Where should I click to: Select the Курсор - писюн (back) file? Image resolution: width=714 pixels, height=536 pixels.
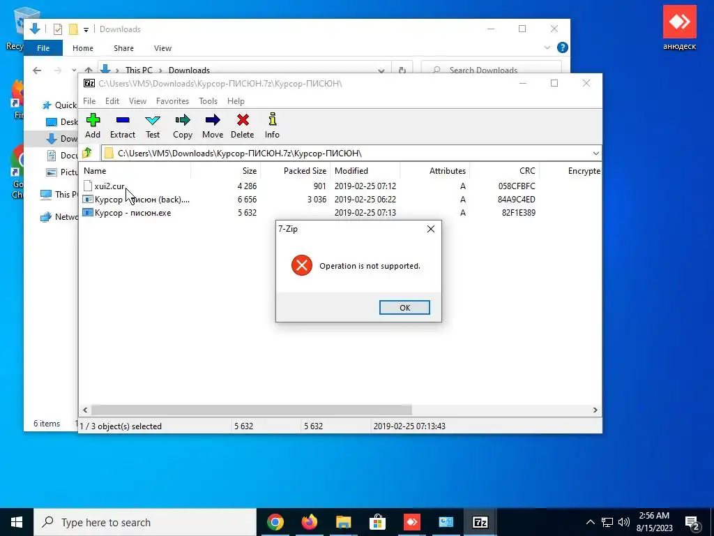pyautogui.click(x=137, y=199)
